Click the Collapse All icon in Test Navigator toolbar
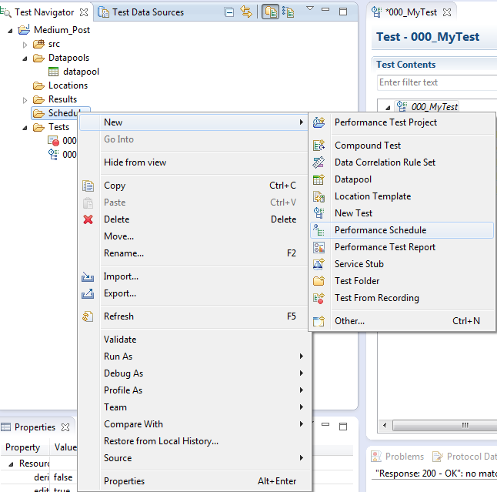The image size is (497, 492). (x=228, y=12)
